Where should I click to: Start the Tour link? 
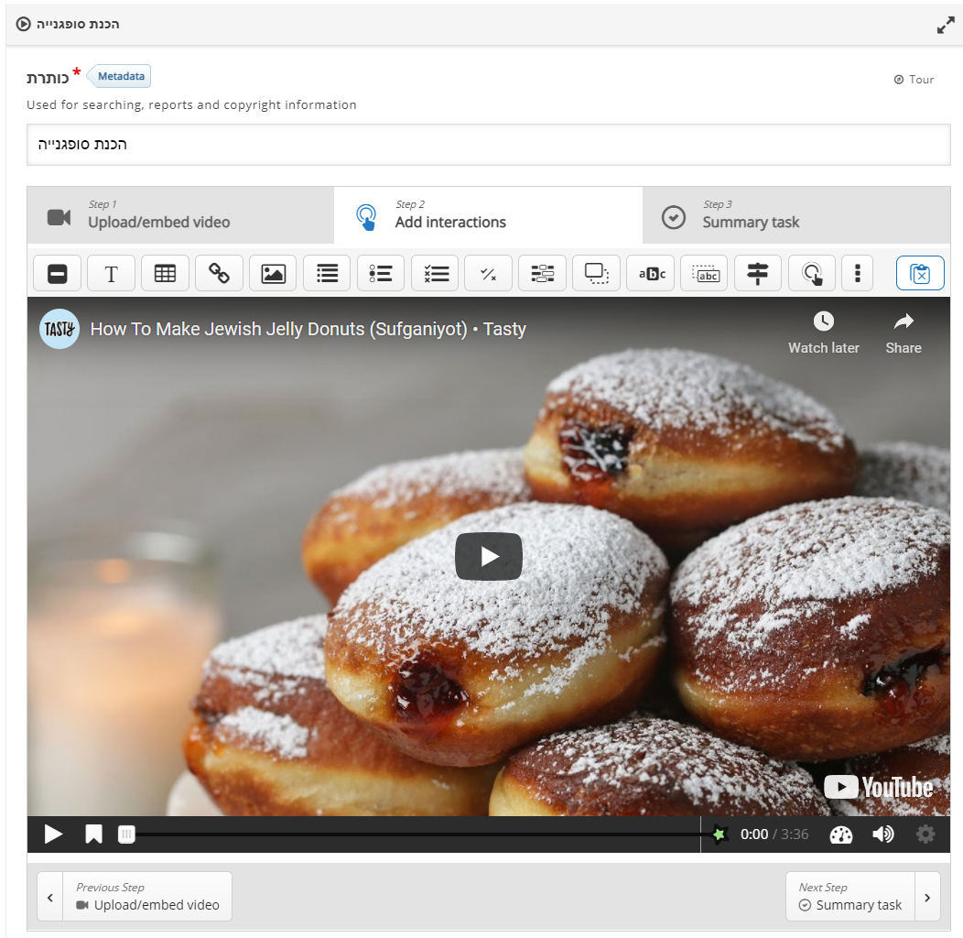914,80
